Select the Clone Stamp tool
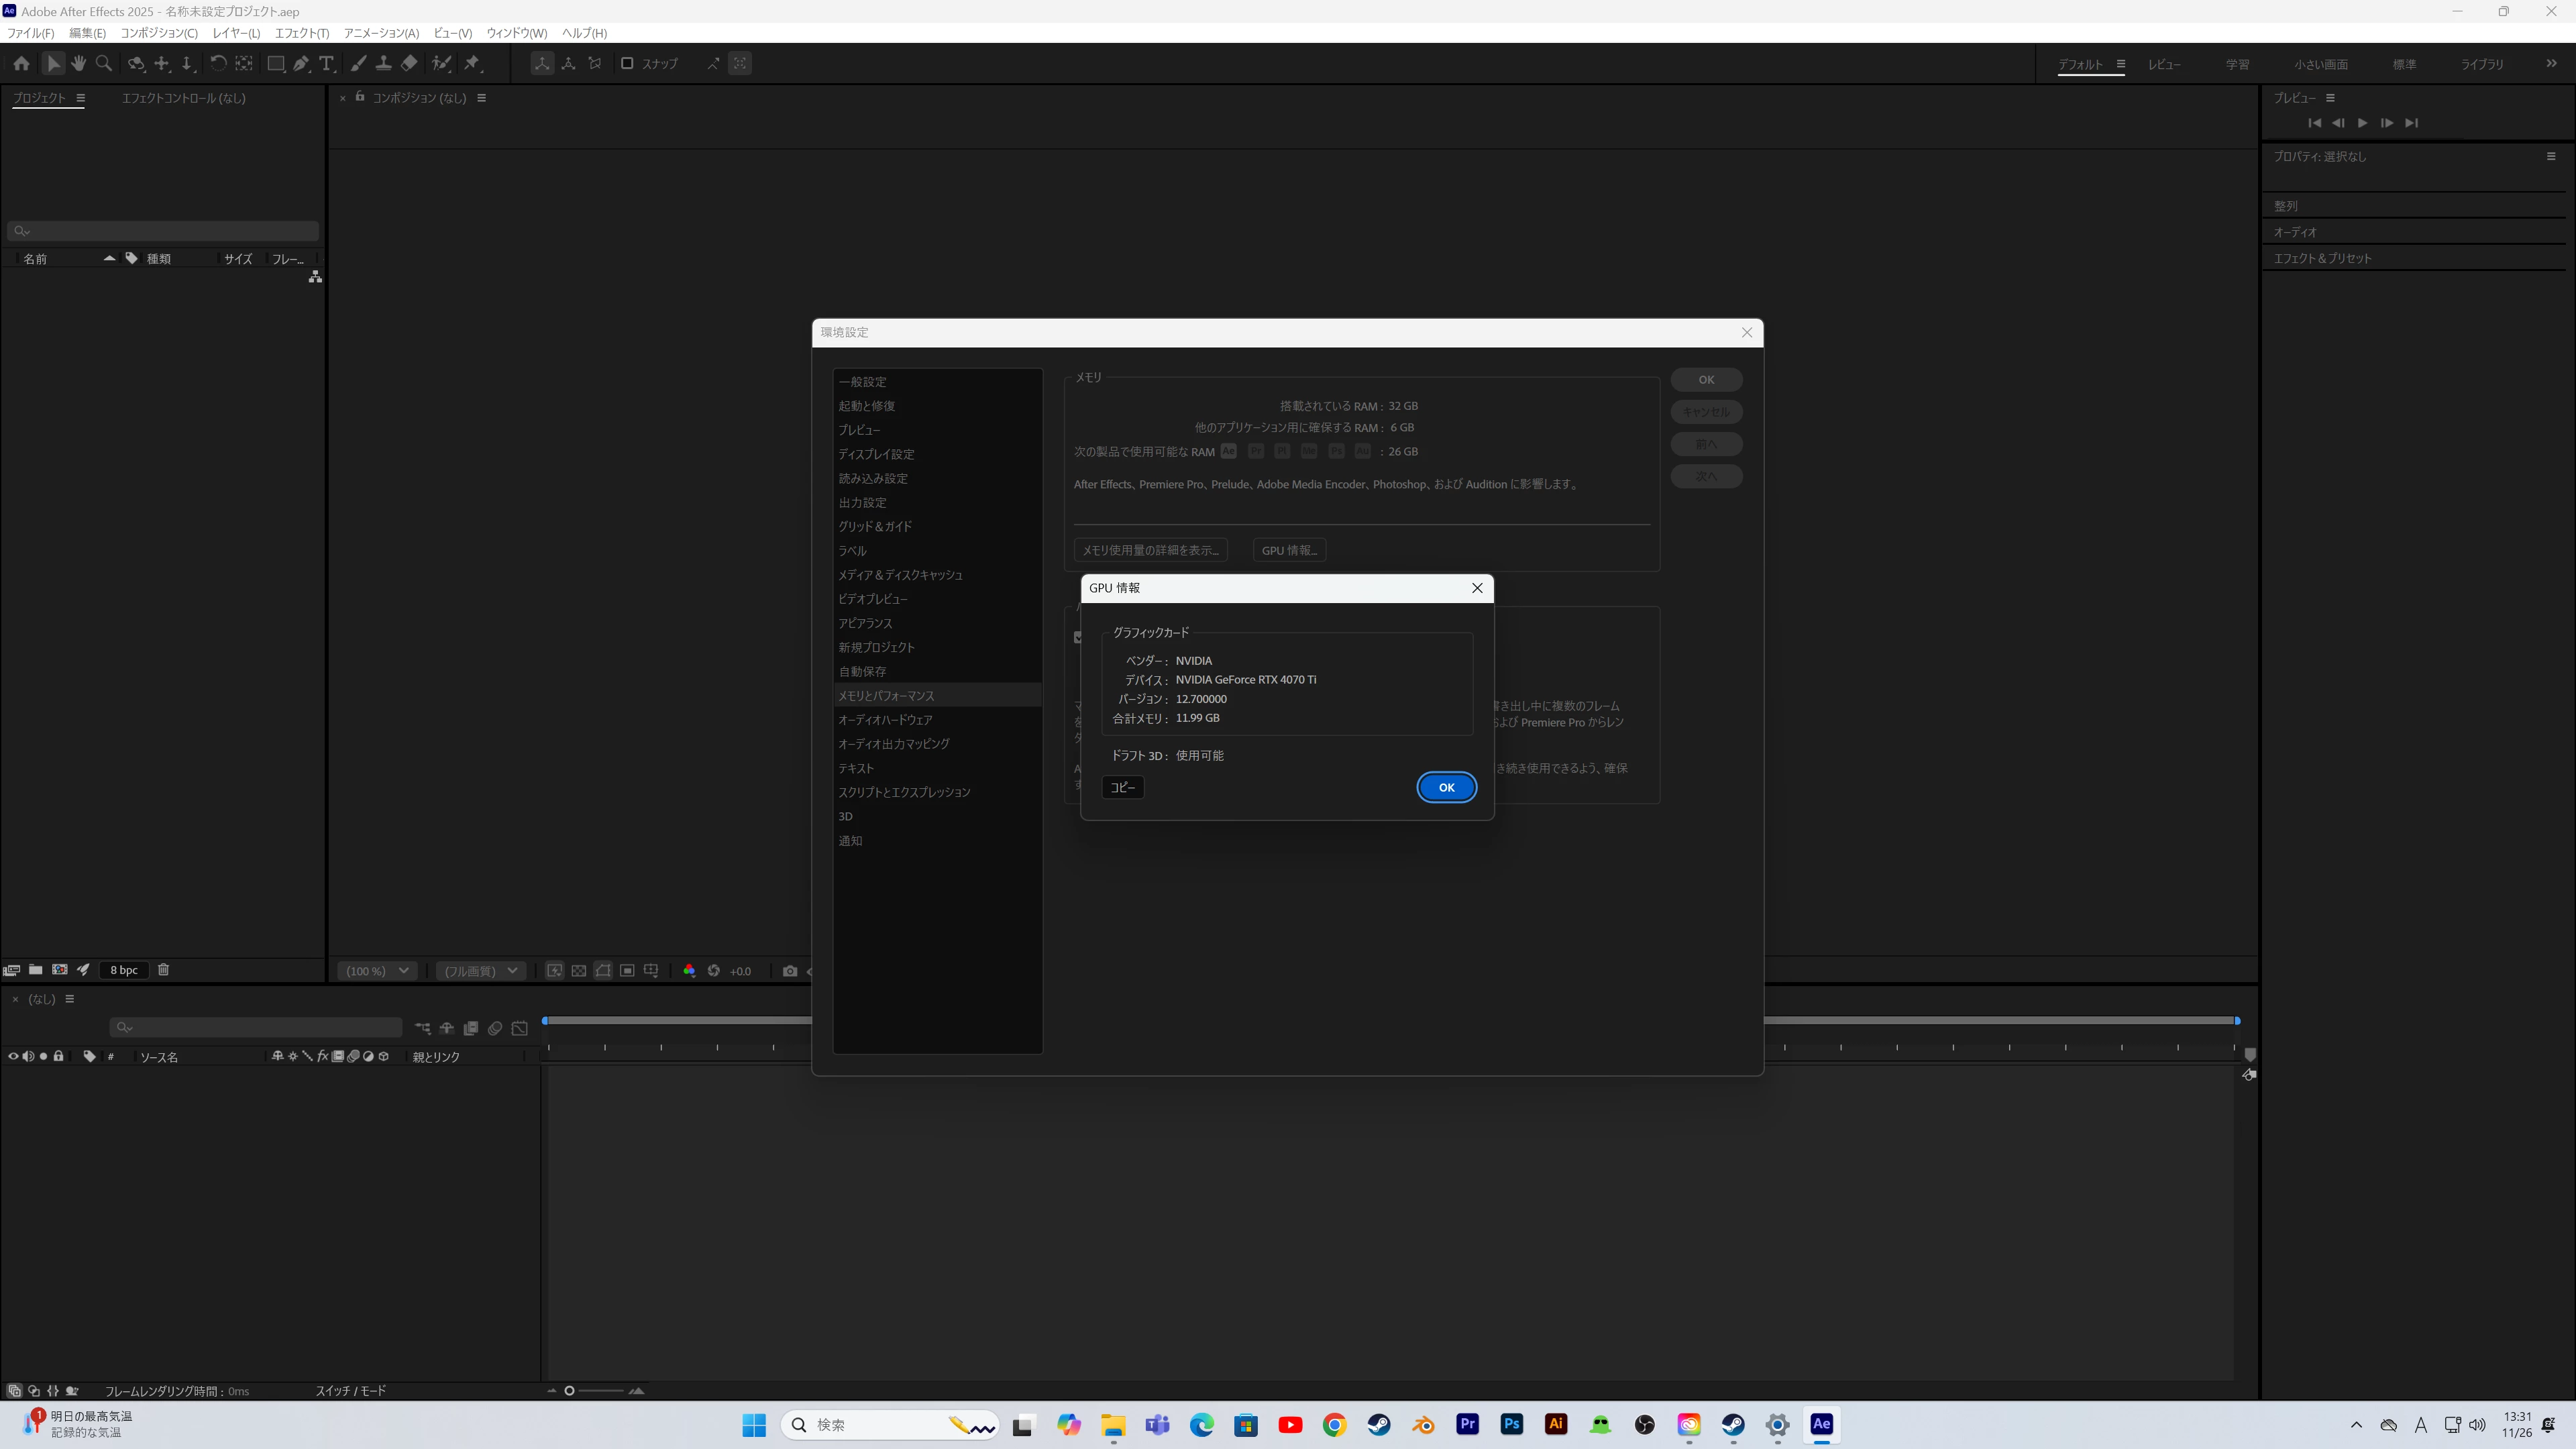This screenshot has width=2576, height=1449. point(383,64)
